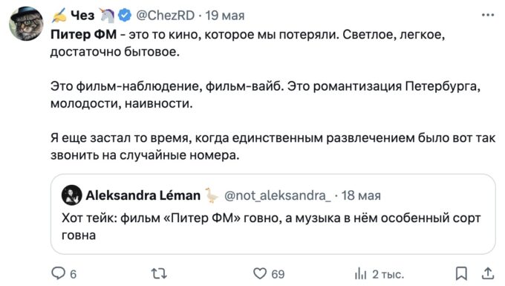This screenshot has height=286, width=505.
Task: Open Aleksandra Léman's small avatar
Action: tap(71, 195)
